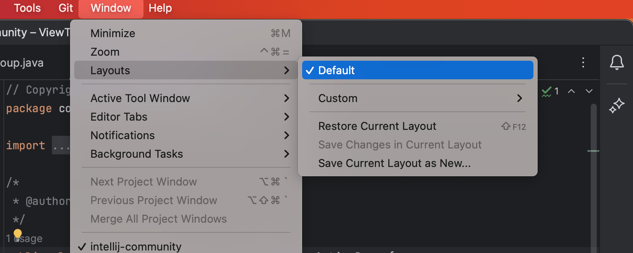The width and height of the screenshot is (633, 253).
Task: Click the yellow intention lightbulb in gutter
Action: [17, 233]
